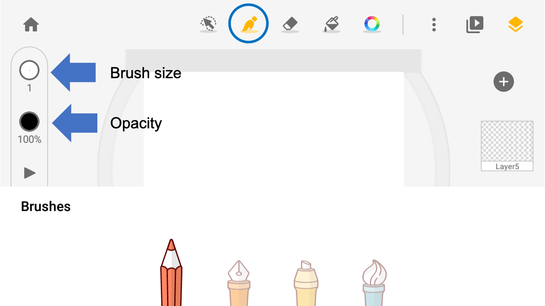This screenshot has height=306, width=545.
Task: Toggle the layers panel
Action: 515,25
